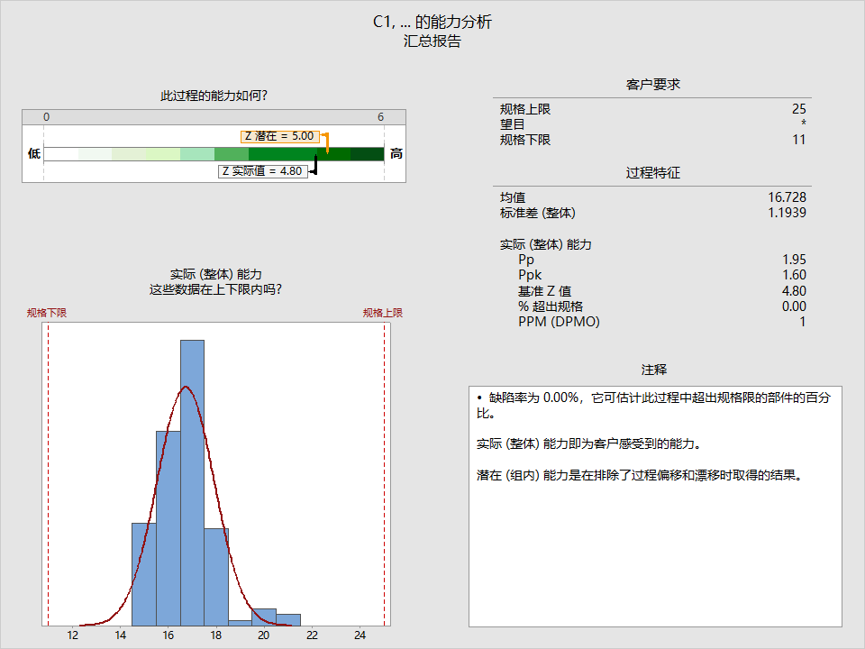Viewport: 865px width, 649px height.
Task: Click the Ppk value of 1.60
Action: point(794,275)
